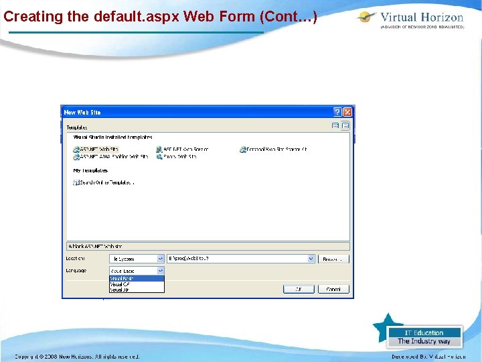The height and width of the screenshot is (362, 482).
Task: Click the dialog Help question mark button
Action: click(337, 112)
